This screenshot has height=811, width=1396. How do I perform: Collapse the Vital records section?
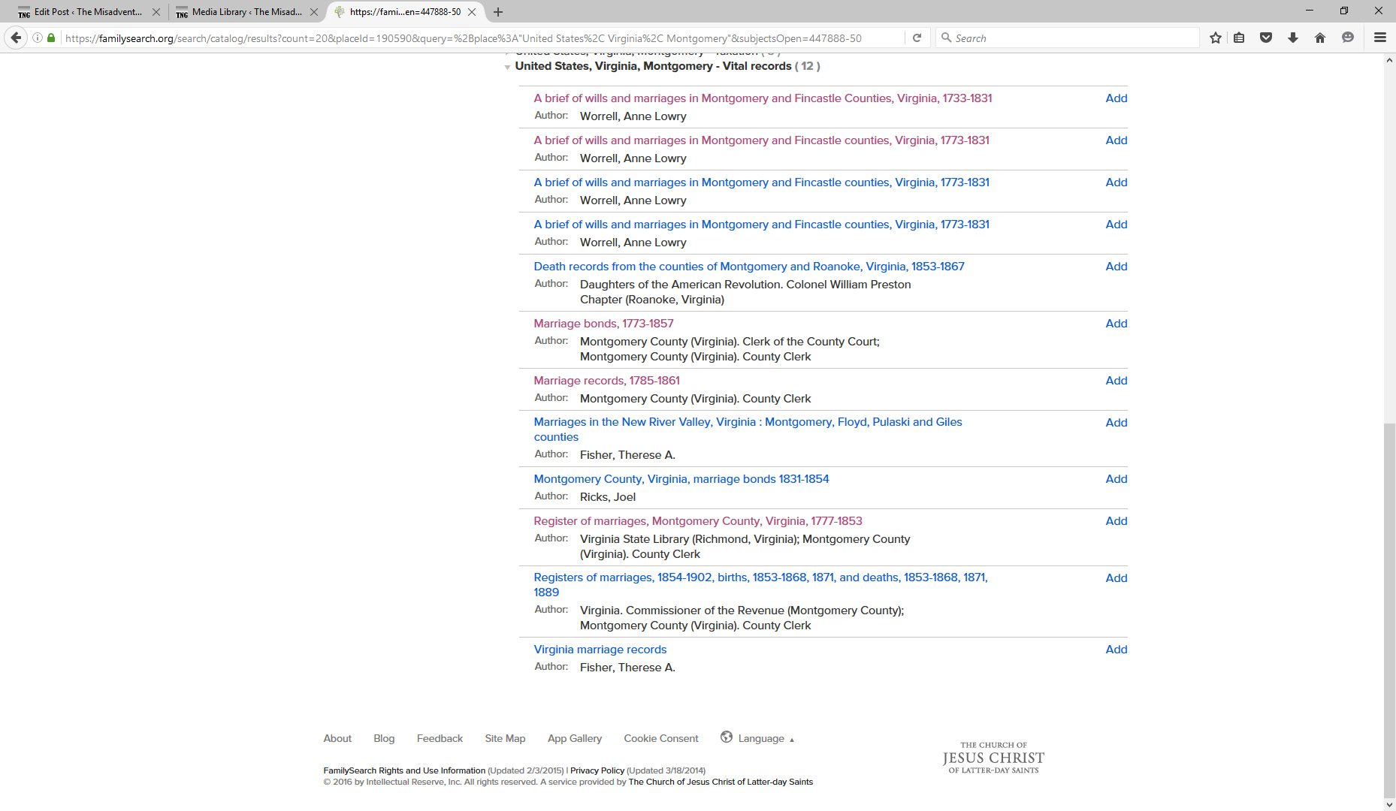(508, 67)
